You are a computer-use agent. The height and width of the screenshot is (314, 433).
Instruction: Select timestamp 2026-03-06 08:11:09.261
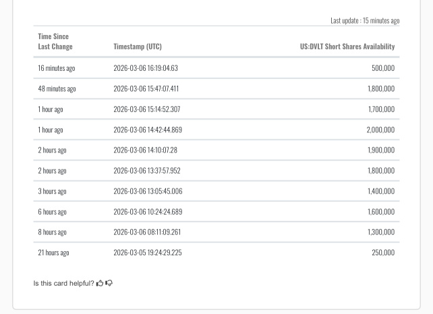(x=147, y=232)
